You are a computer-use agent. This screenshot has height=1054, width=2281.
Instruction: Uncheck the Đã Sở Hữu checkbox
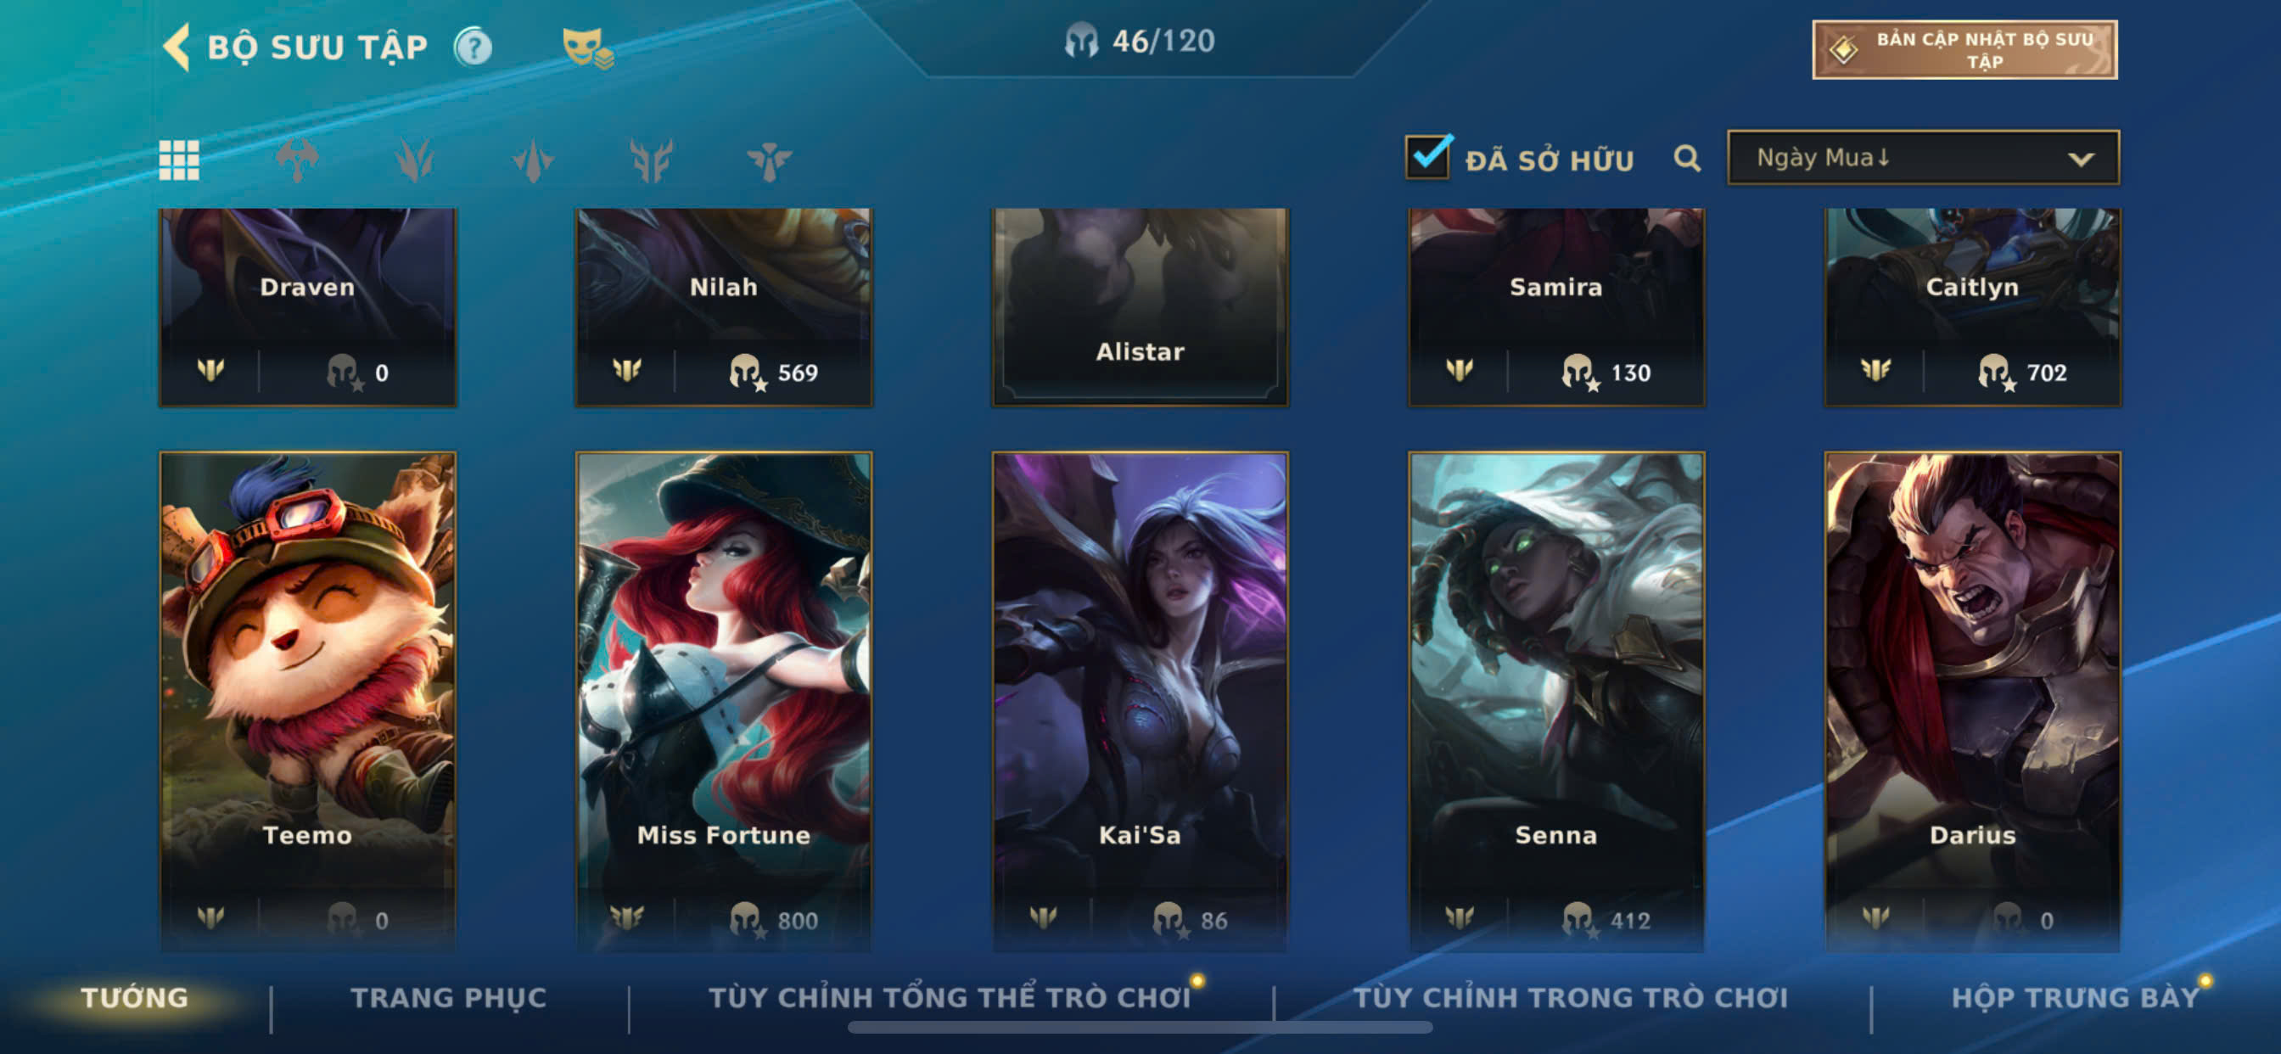pyautogui.click(x=1428, y=157)
